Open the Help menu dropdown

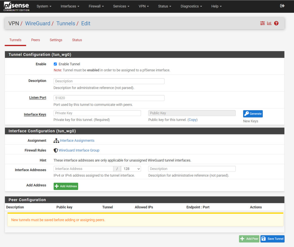pos(216,6)
